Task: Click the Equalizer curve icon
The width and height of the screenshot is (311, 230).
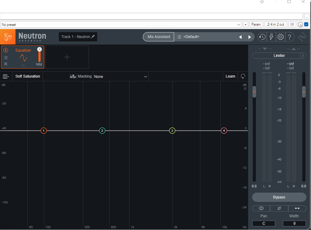Action: pyautogui.click(x=24, y=57)
